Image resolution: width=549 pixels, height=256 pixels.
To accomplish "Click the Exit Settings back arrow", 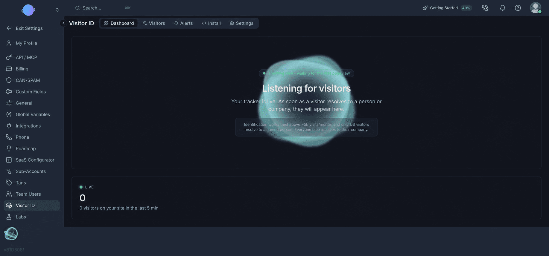I will [x=9, y=28].
